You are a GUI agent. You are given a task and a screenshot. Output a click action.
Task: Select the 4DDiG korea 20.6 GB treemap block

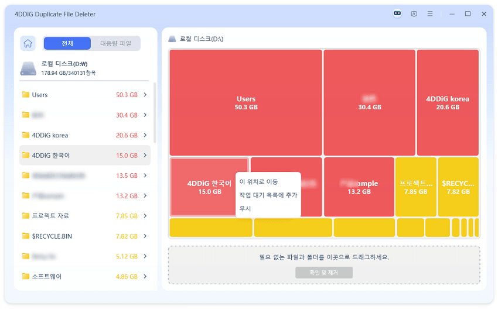[448, 102]
